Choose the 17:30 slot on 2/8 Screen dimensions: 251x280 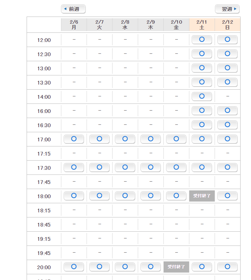pyautogui.click(x=125, y=167)
